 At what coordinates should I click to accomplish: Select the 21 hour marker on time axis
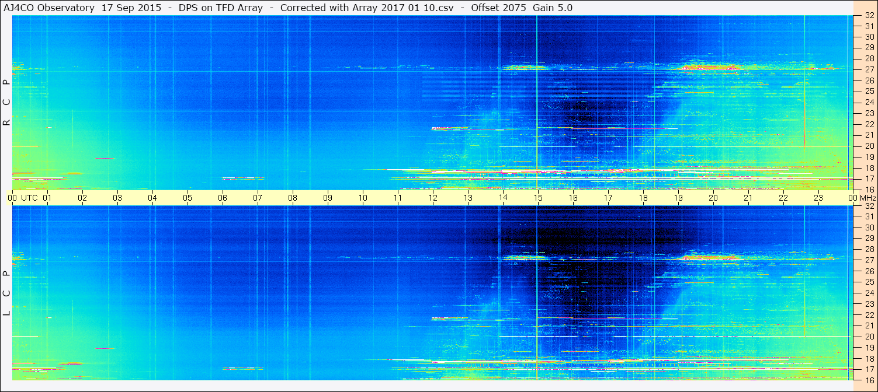pos(748,198)
